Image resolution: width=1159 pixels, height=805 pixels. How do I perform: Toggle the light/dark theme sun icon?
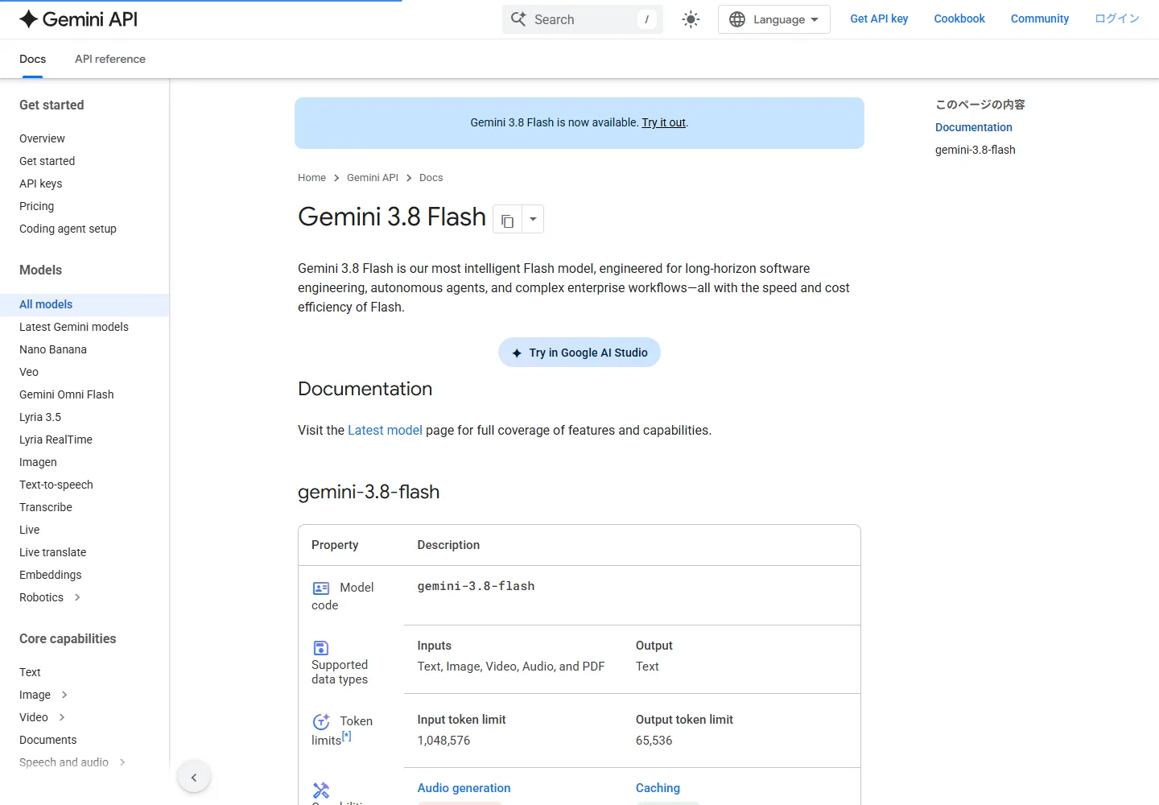(x=691, y=19)
